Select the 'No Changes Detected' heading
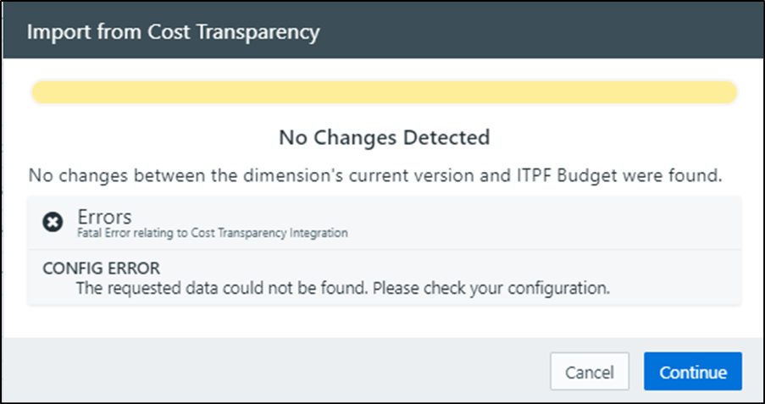Viewport: 765px width, 404px height. coord(384,136)
